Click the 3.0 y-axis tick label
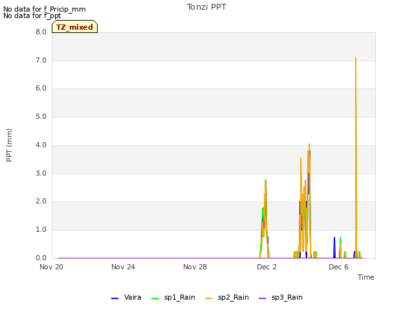414x310 pixels. click(x=41, y=174)
